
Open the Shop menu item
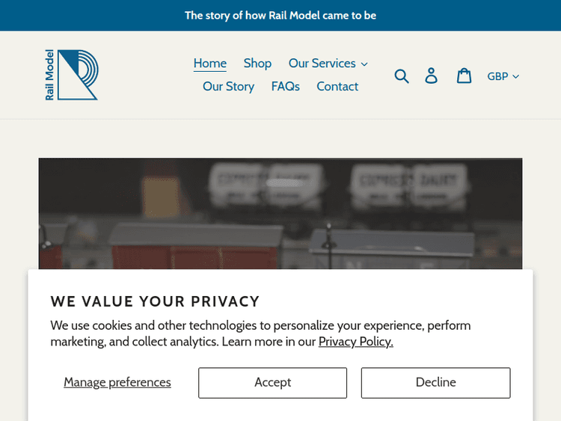point(257,64)
